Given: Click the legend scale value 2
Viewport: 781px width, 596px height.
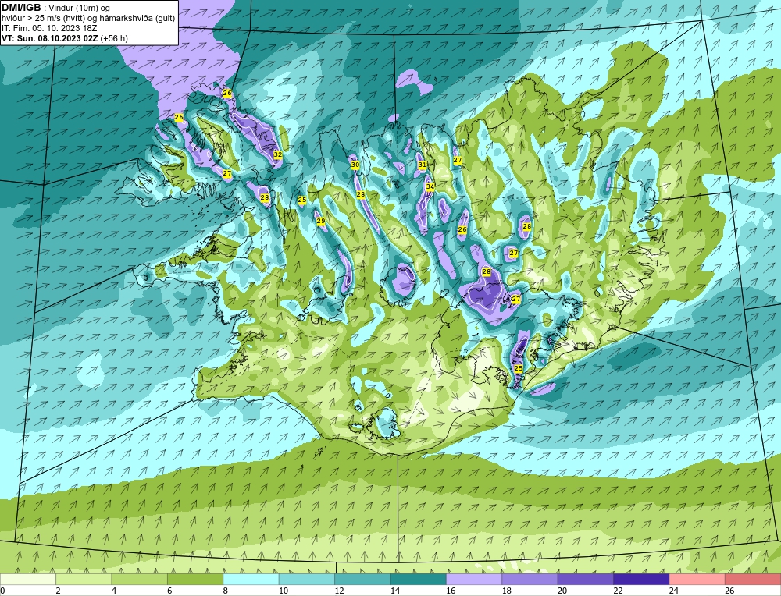Looking at the screenshot, I should point(59,591).
